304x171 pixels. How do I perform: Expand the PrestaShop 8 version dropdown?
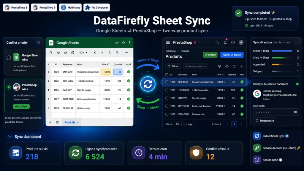click(x=199, y=42)
